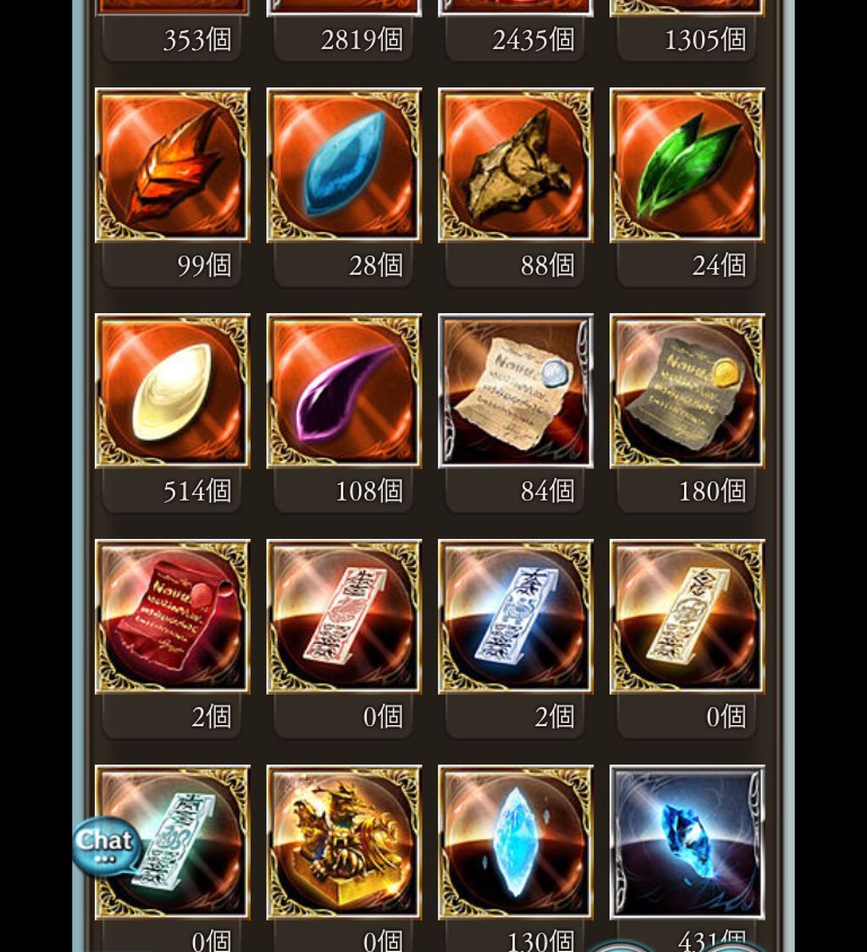Select the purple dark claw item
The width and height of the screenshot is (867, 952).
click(x=344, y=391)
